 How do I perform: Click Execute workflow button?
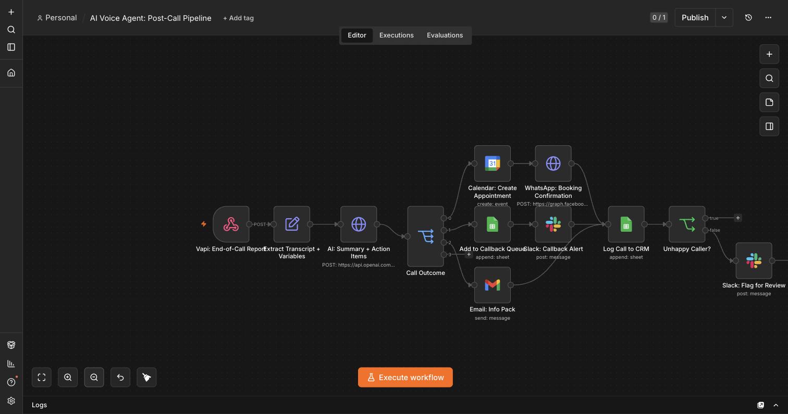pos(405,377)
